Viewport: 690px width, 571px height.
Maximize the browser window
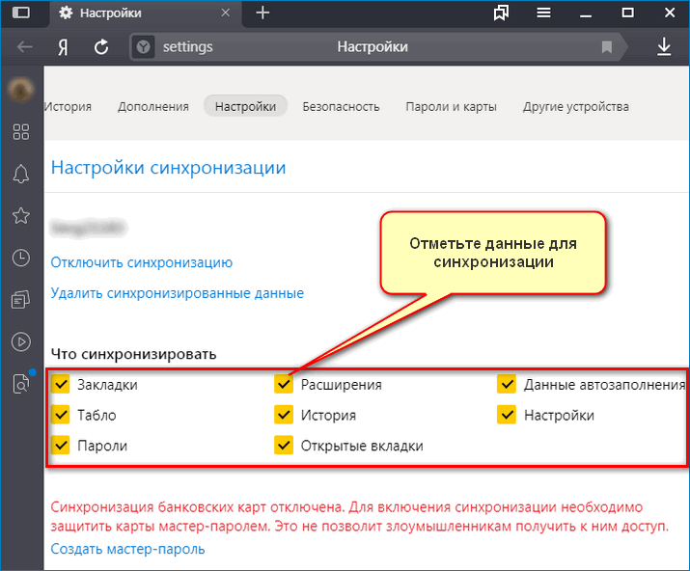pos(628,13)
